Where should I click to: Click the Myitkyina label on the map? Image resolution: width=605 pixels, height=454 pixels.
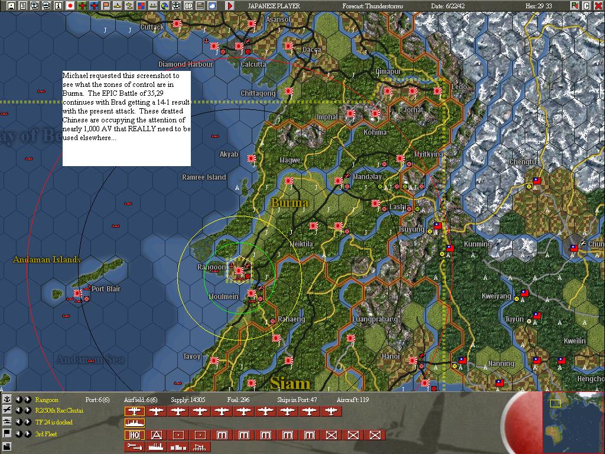tap(429, 154)
